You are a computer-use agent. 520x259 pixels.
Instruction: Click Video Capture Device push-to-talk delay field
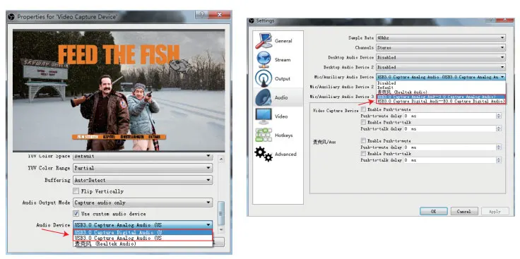click(452, 129)
